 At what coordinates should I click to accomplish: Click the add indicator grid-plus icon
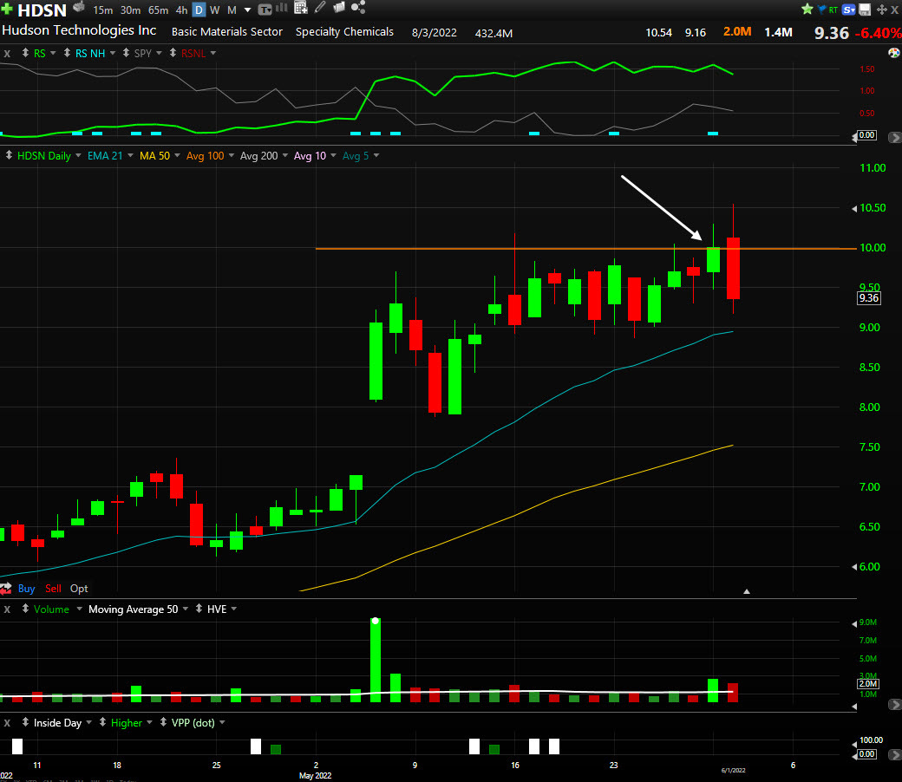pos(301,8)
